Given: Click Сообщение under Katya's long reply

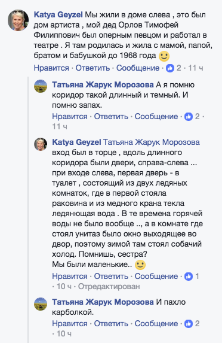Looking at the screenshot, I should 156,277.
